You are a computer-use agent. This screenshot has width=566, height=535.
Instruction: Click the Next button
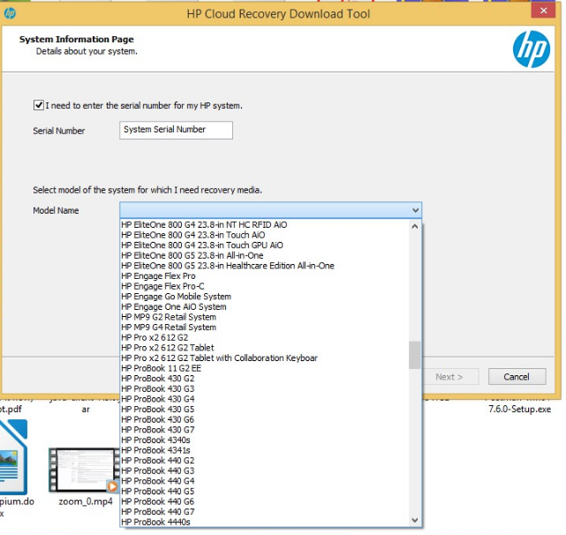pos(449,377)
